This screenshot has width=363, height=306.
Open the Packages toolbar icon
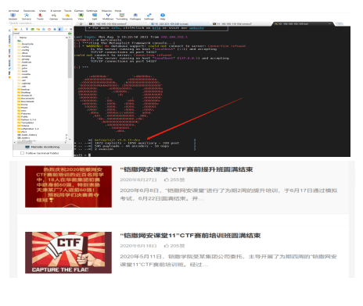point(135,16)
